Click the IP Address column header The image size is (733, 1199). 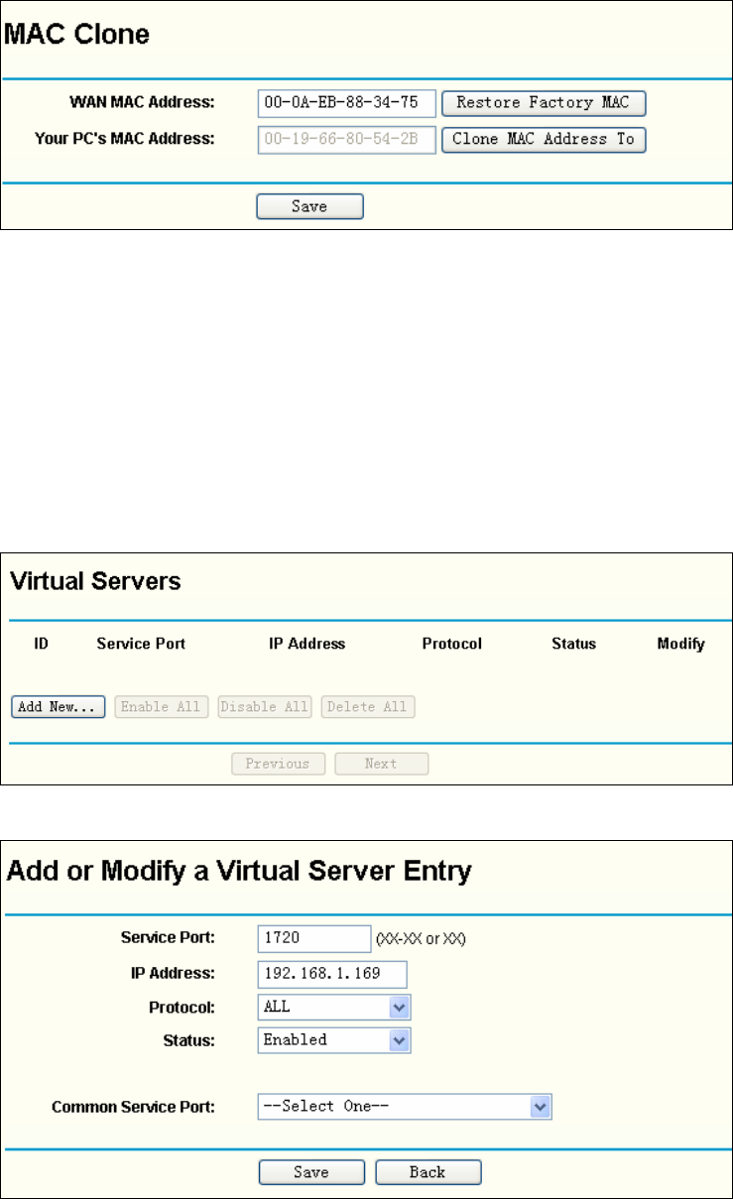tap(307, 644)
